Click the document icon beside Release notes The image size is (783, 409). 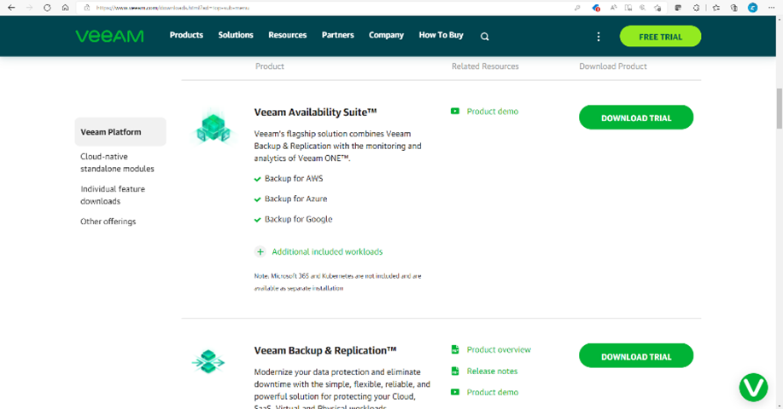point(455,372)
